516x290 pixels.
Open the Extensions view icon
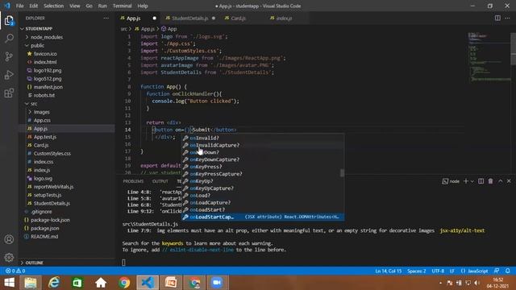[9, 93]
